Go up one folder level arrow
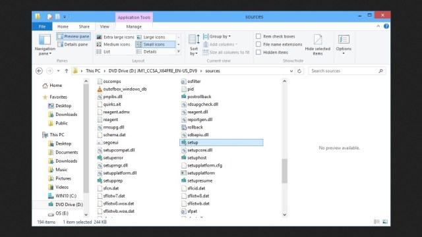 [67, 71]
